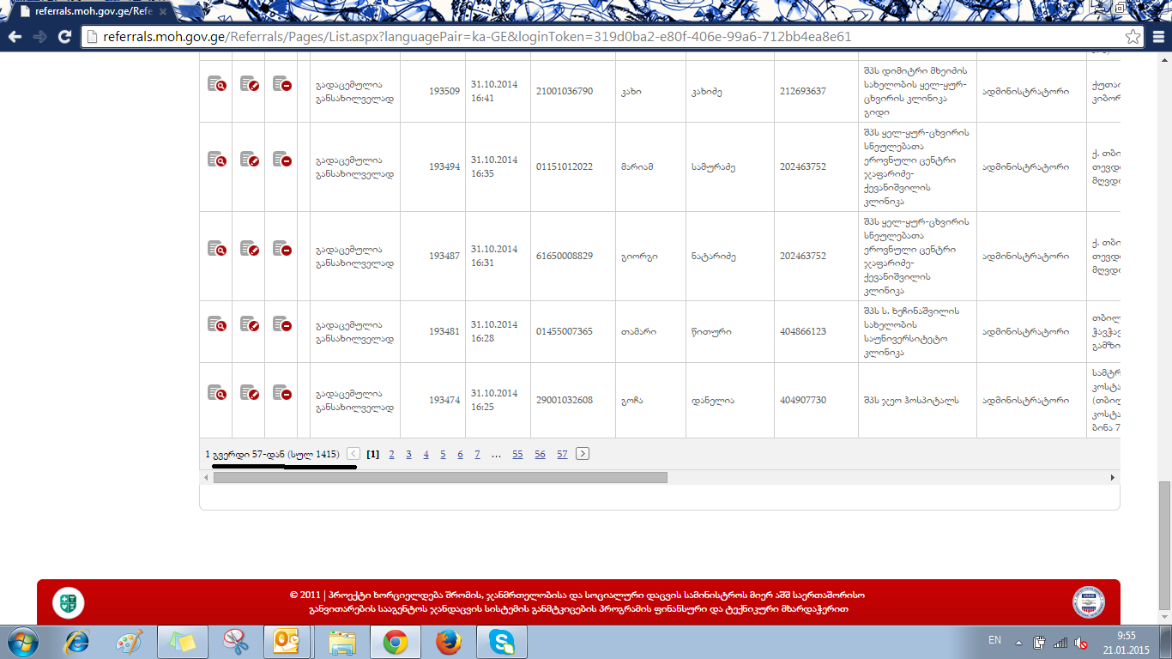Screen dimensions: 1172x659
Task: Open page 55 in pagination
Action: tap(517, 455)
